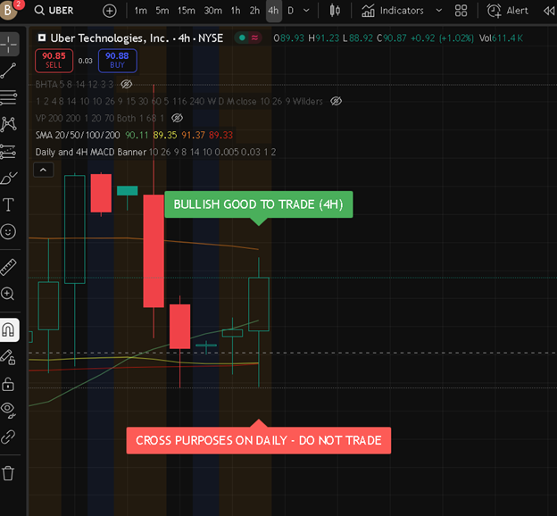Toggle hide all drawings eye icon

(8, 411)
